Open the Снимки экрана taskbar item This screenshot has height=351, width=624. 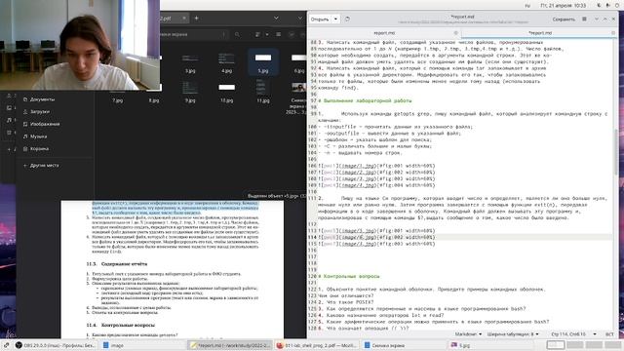404,345
